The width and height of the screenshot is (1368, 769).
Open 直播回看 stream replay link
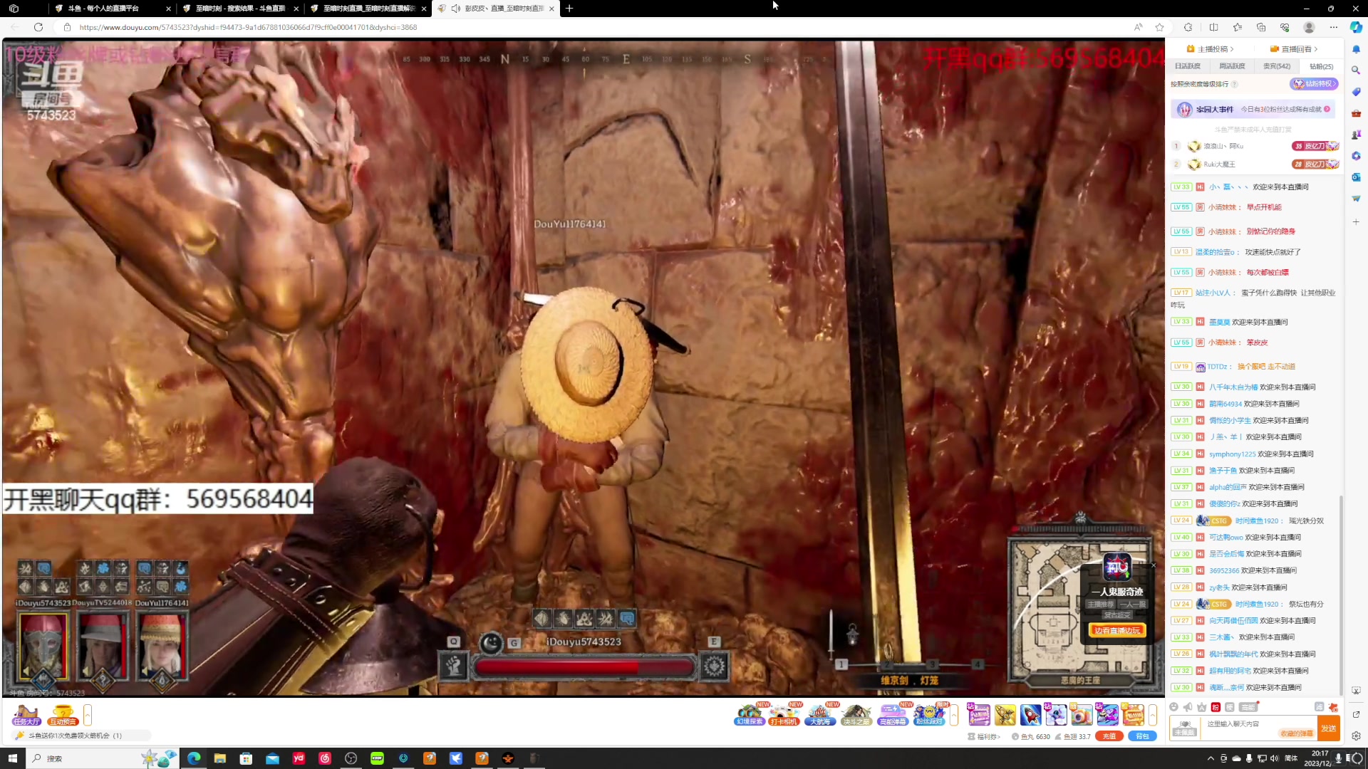click(x=1294, y=49)
